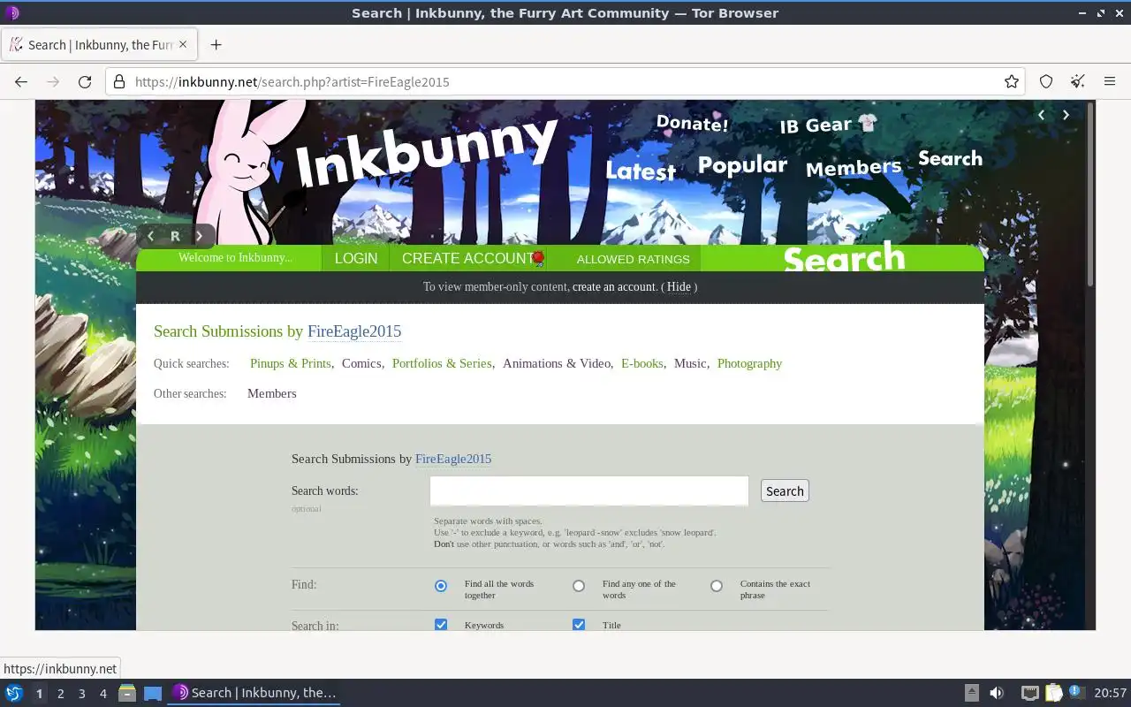
Task: Open the volume speaker tray icon
Action: tap(997, 693)
